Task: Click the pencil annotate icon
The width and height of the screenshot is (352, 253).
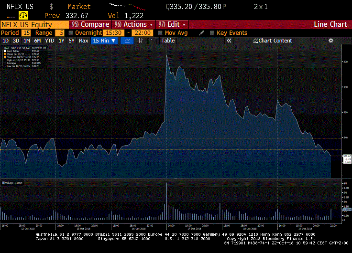Action: coord(201,33)
